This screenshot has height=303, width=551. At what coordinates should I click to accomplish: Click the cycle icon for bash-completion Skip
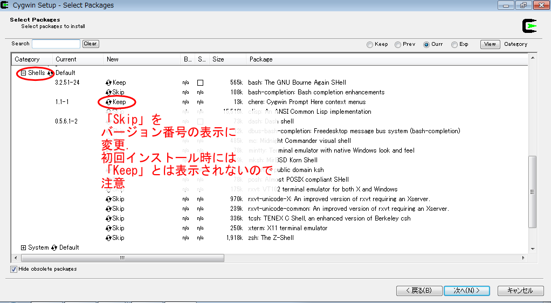pyautogui.click(x=108, y=92)
